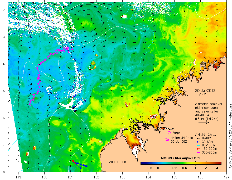Click the black 0-30m legend arrow
This screenshot has height=180, width=232.
pos(198,138)
